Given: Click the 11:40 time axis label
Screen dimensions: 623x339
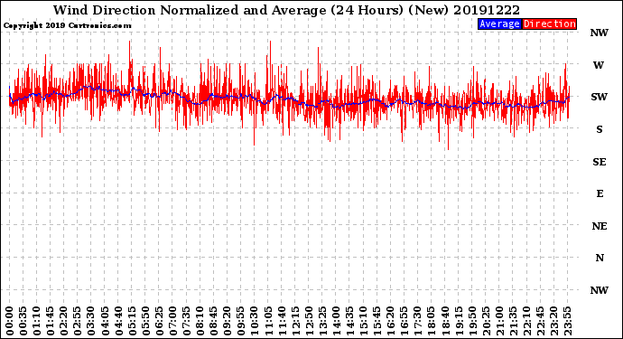Looking at the screenshot, I should [282, 321].
